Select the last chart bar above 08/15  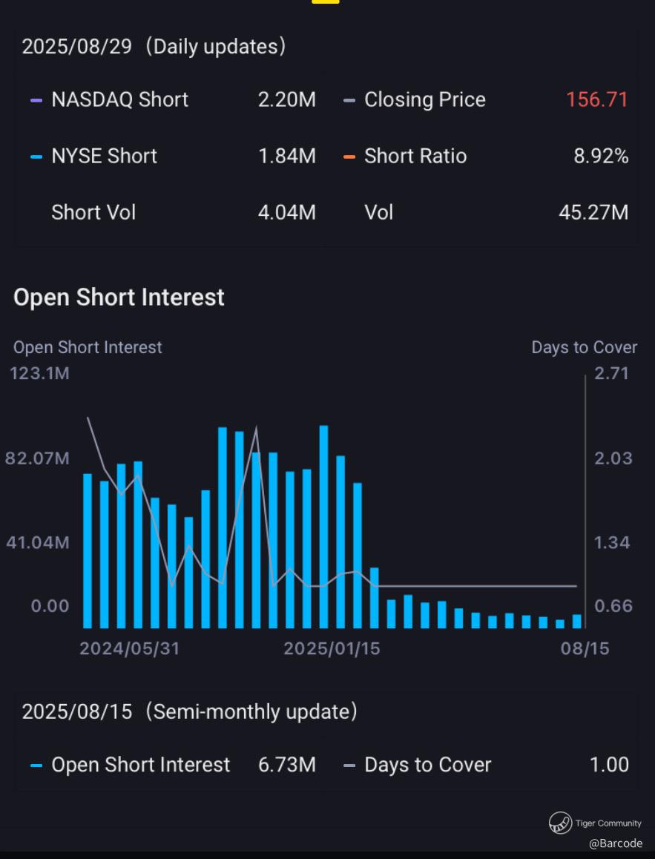coord(577,622)
